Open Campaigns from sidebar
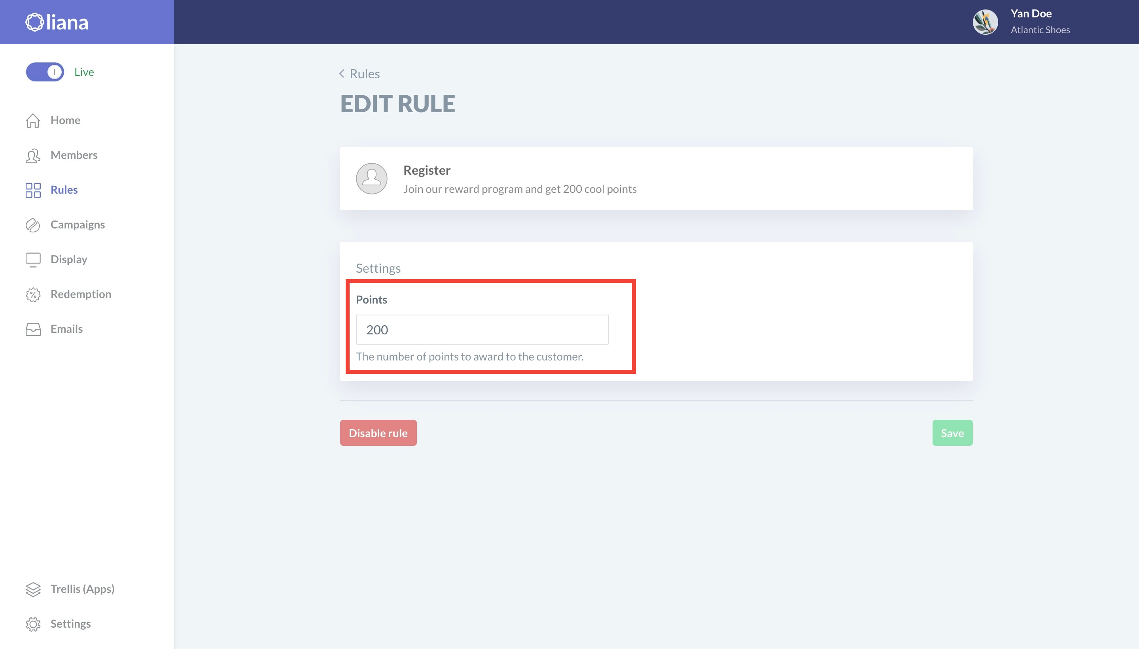The height and width of the screenshot is (649, 1139). 78,225
